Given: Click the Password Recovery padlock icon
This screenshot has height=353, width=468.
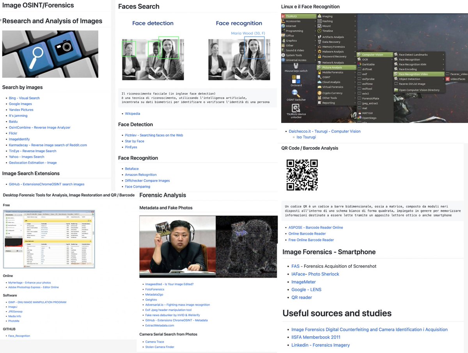Looking at the screenshot, I should click(319, 56).
